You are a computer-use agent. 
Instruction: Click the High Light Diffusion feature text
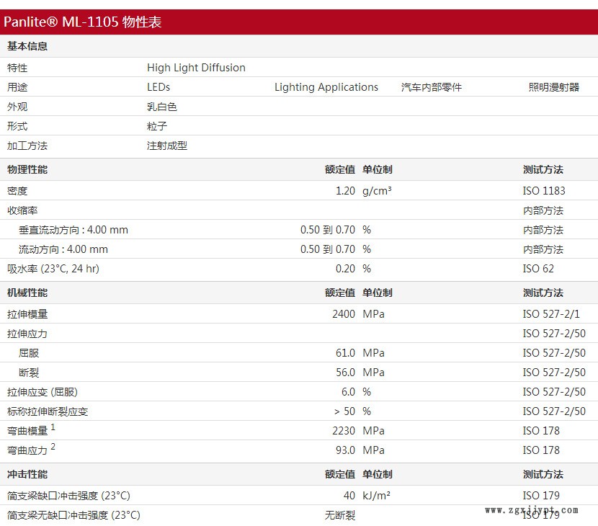click(x=196, y=68)
